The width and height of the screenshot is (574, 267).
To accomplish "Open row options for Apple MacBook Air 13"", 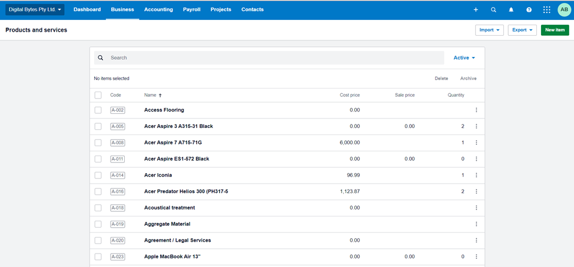I will click(476, 257).
